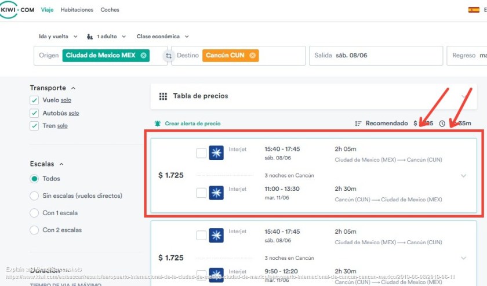Screen dimensions: 487x286
Task: Uncheck the Autobús transport checkbox
Action: (34, 113)
